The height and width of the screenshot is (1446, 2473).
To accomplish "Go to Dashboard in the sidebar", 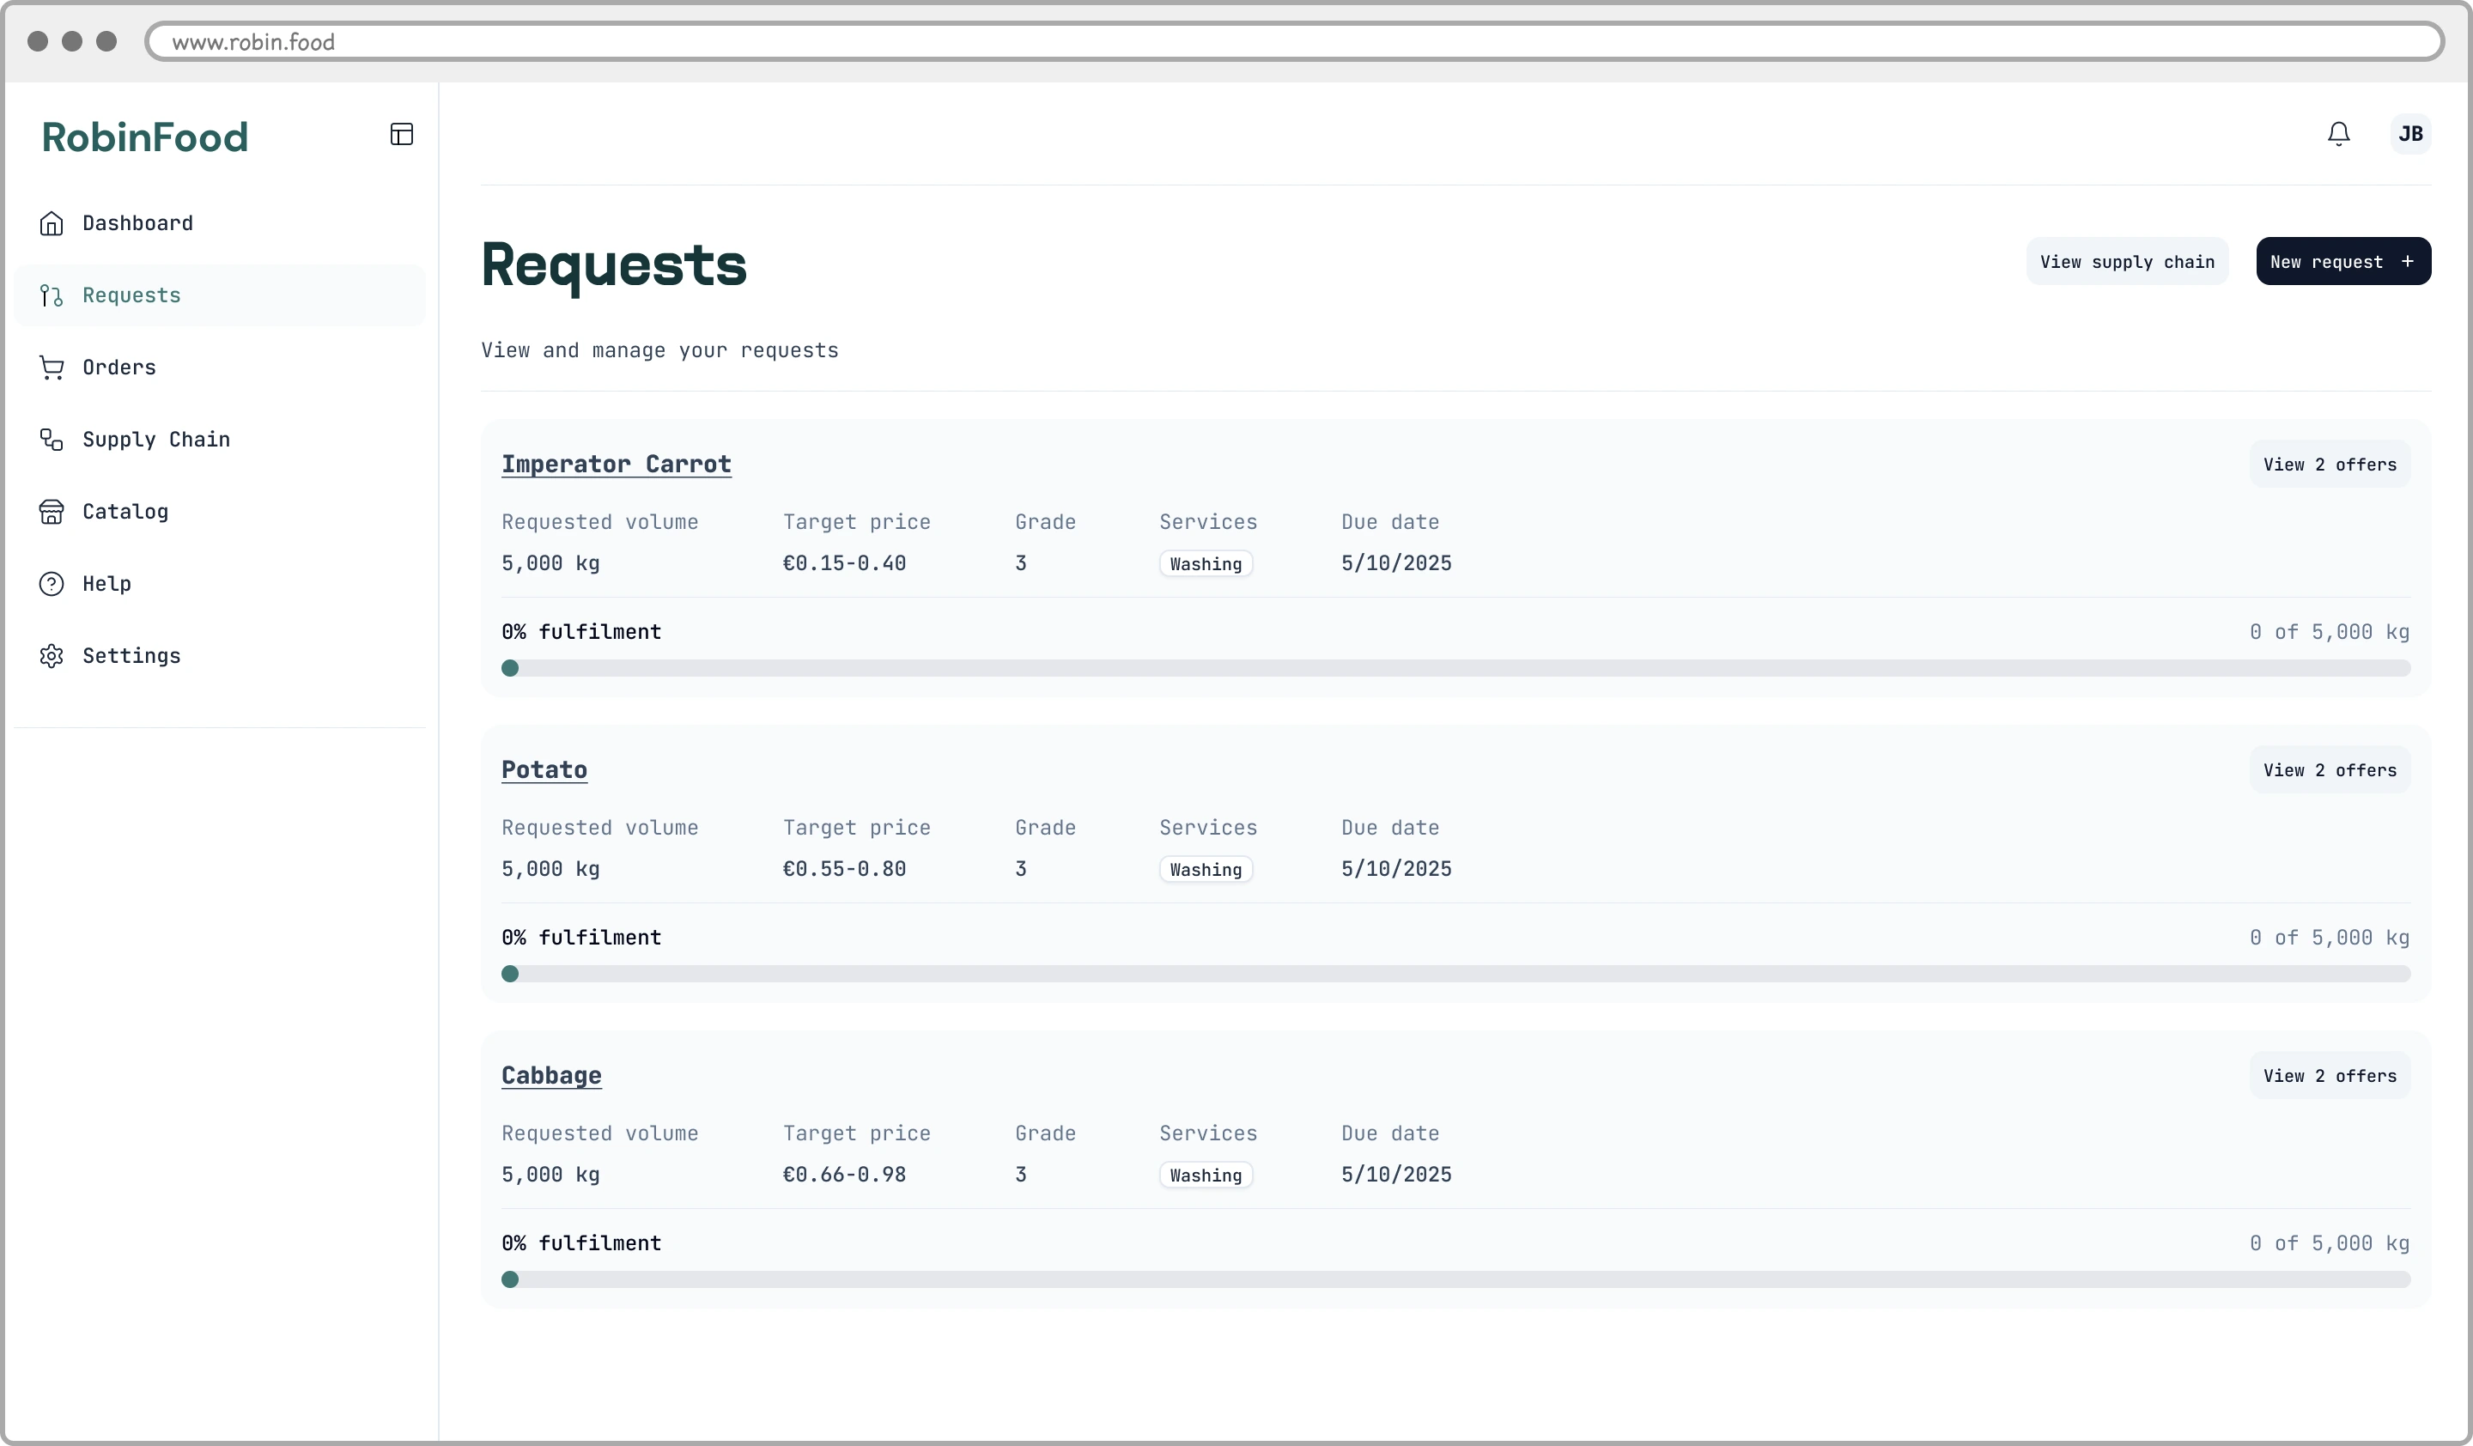I will click(x=220, y=223).
